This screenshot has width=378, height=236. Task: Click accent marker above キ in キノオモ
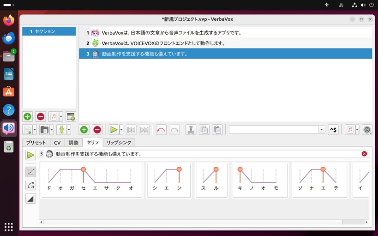pos(240,169)
